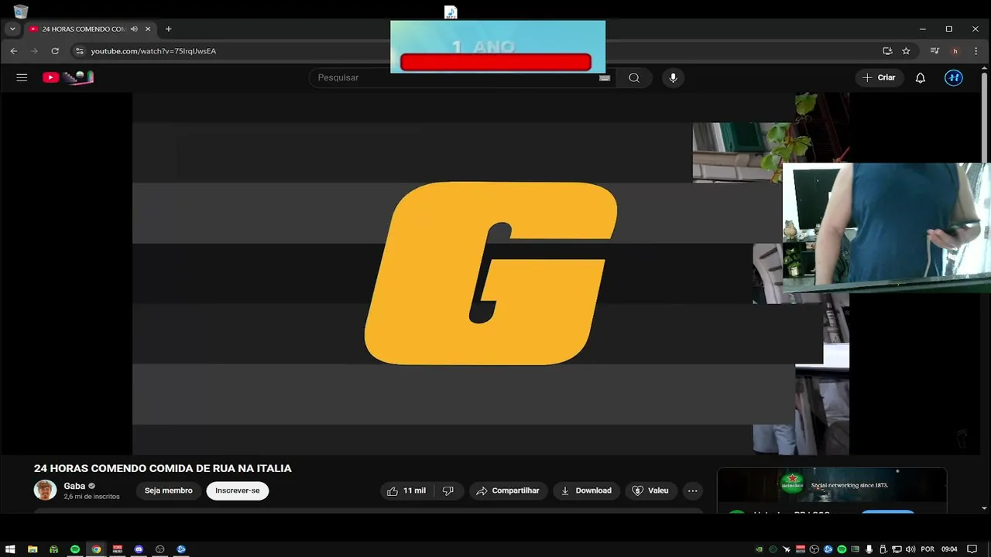
Task: Reload the YouTube page
Action: pos(55,51)
